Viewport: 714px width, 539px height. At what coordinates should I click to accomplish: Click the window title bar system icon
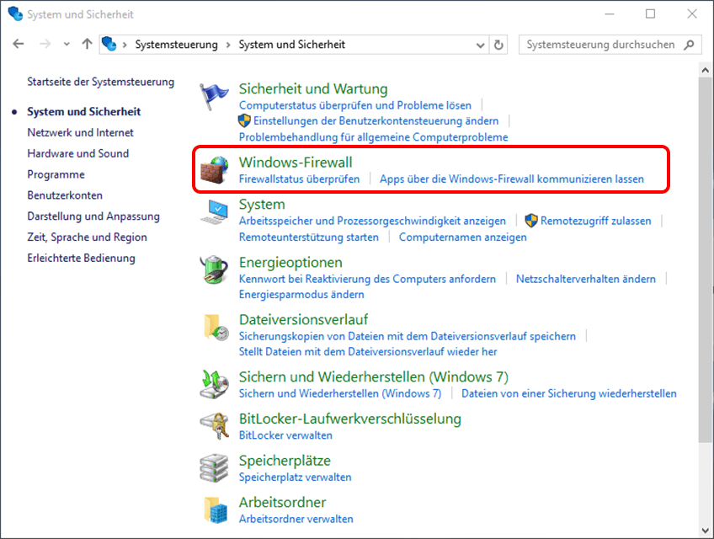[x=15, y=13]
